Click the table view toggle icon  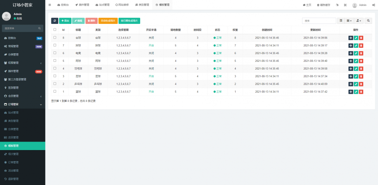click(341, 21)
